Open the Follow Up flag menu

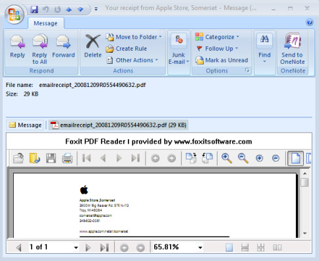tap(217, 48)
